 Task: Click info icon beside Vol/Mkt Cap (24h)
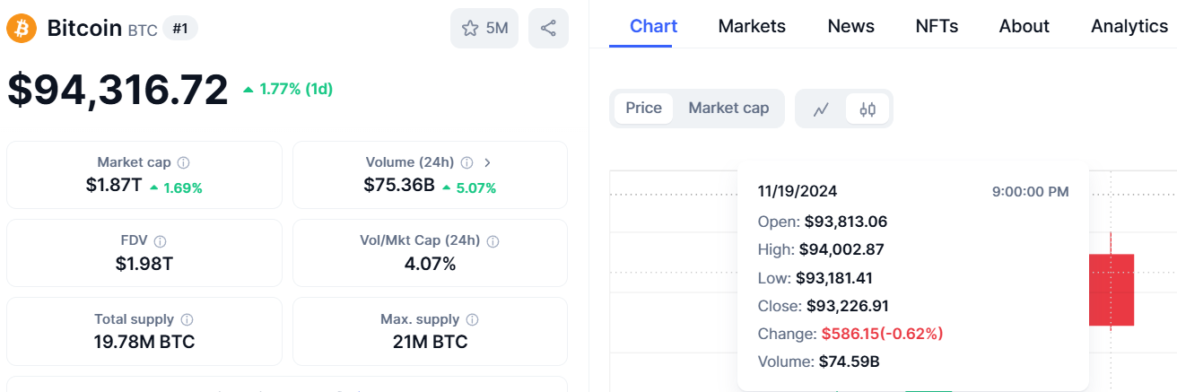pyautogui.click(x=493, y=241)
